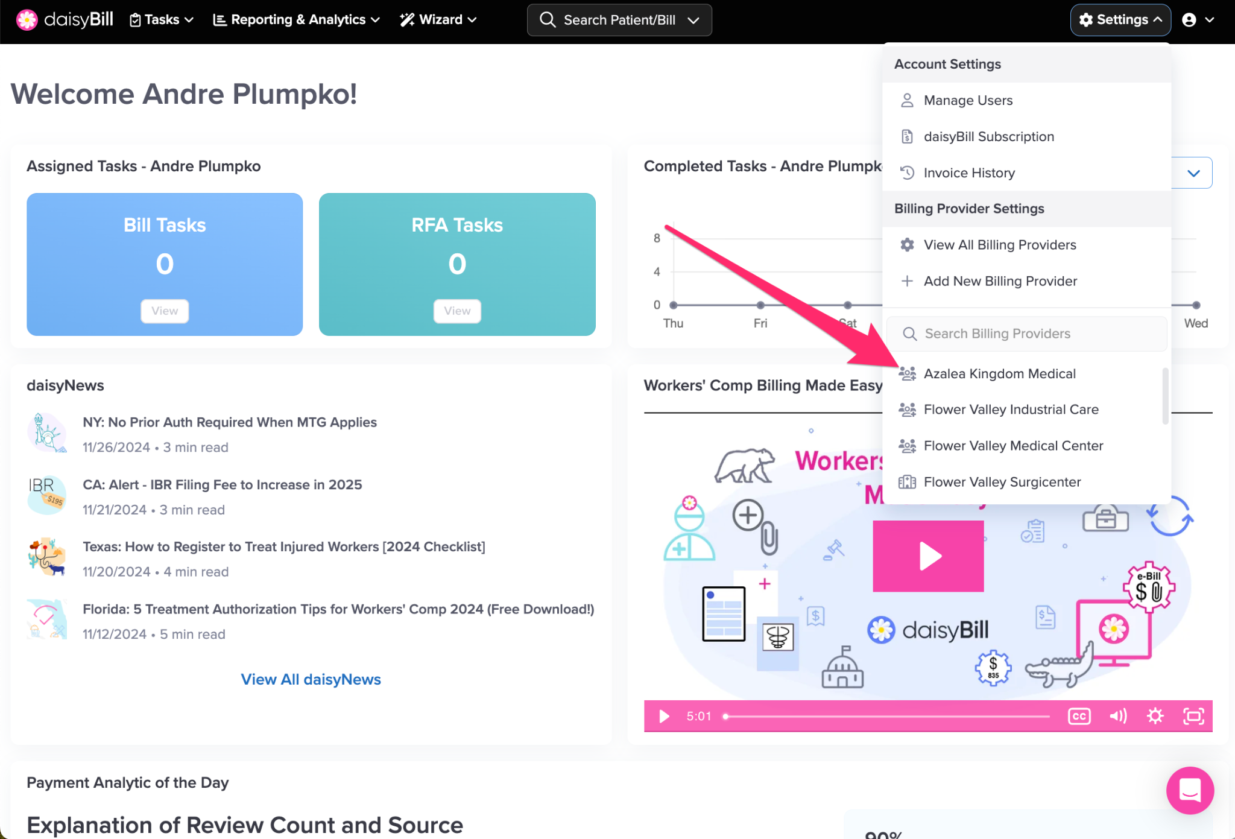
Task: Expand Reporting & Analytics menu
Action: [x=296, y=20]
